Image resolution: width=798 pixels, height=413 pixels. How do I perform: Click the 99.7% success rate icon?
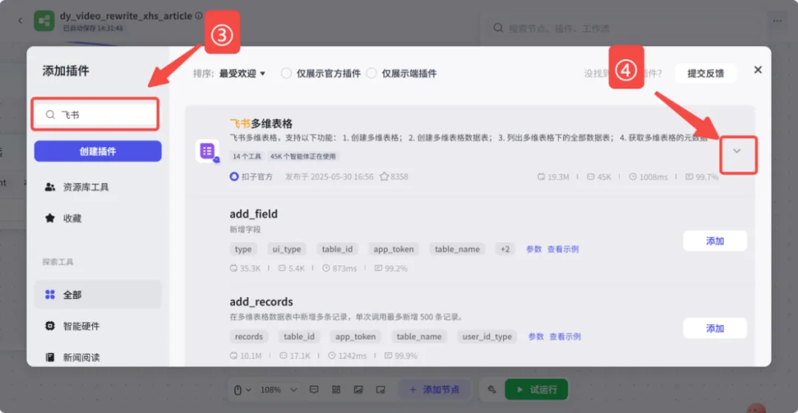point(689,177)
